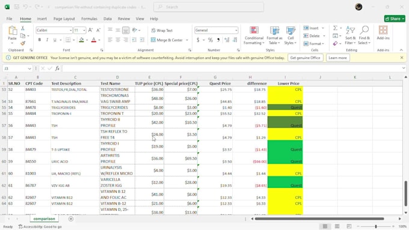This screenshot has height=230, width=409.
Task: Cut selection with the scissors icon
Action: (23, 28)
